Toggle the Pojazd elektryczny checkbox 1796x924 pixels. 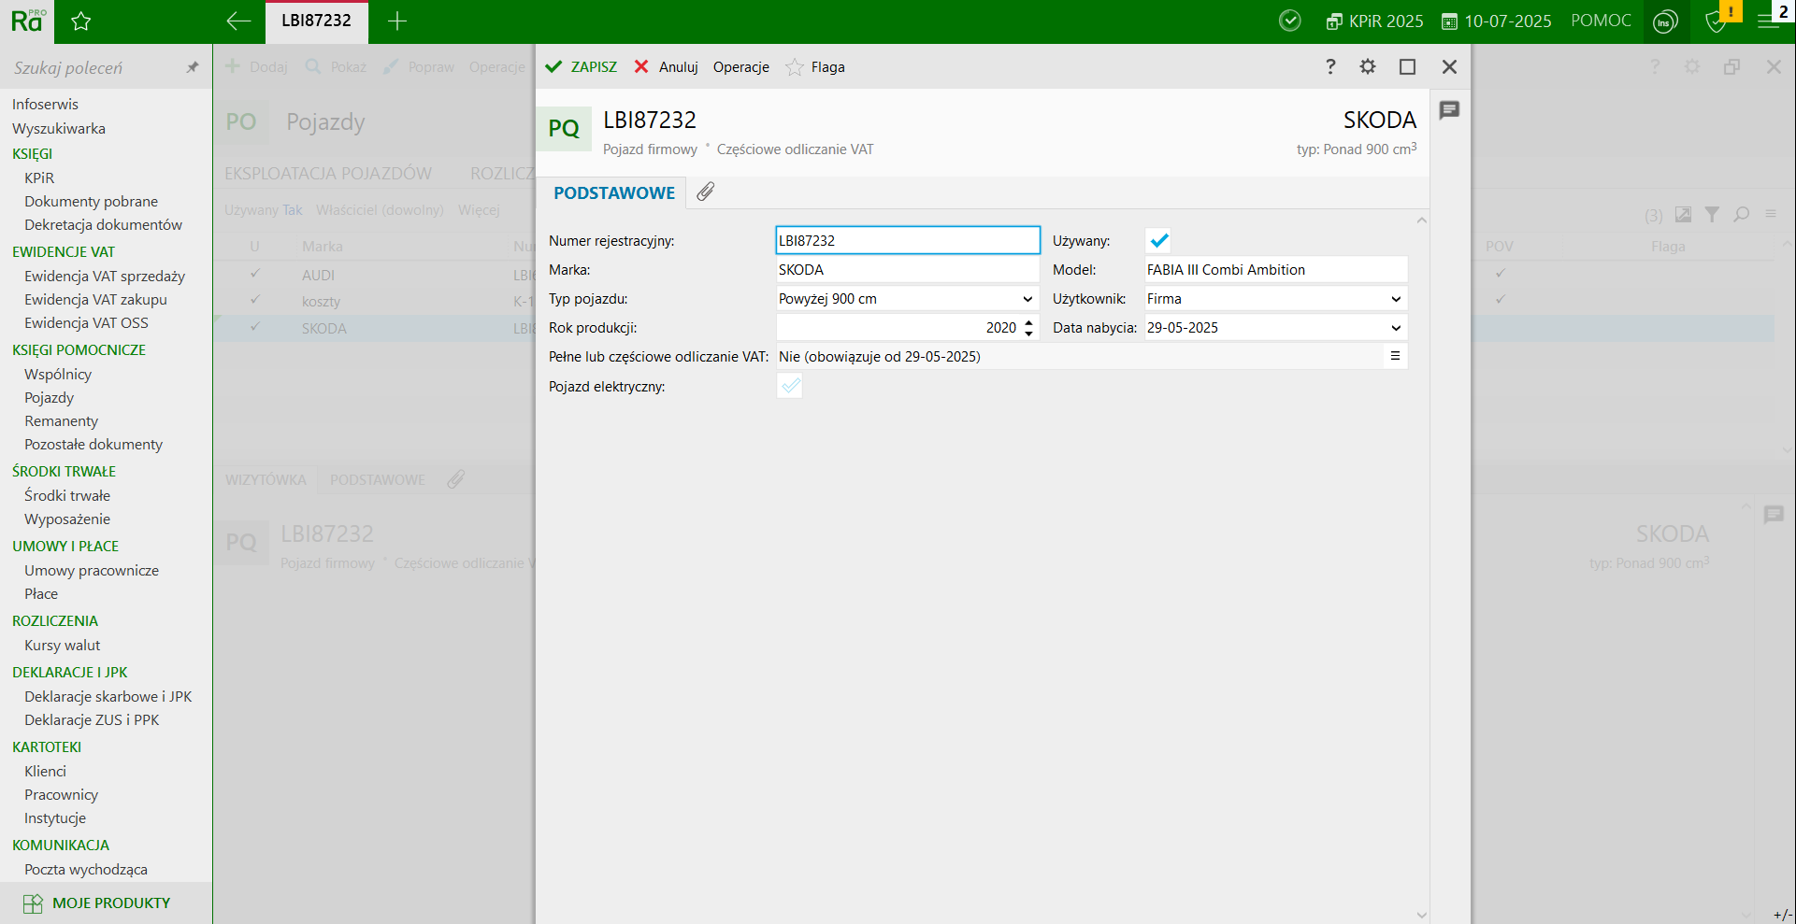(x=790, y=386)
